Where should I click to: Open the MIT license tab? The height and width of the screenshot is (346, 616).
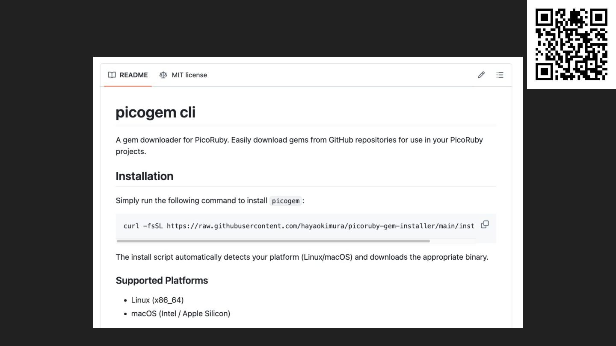pyautogui.click(x=189, y=75)
